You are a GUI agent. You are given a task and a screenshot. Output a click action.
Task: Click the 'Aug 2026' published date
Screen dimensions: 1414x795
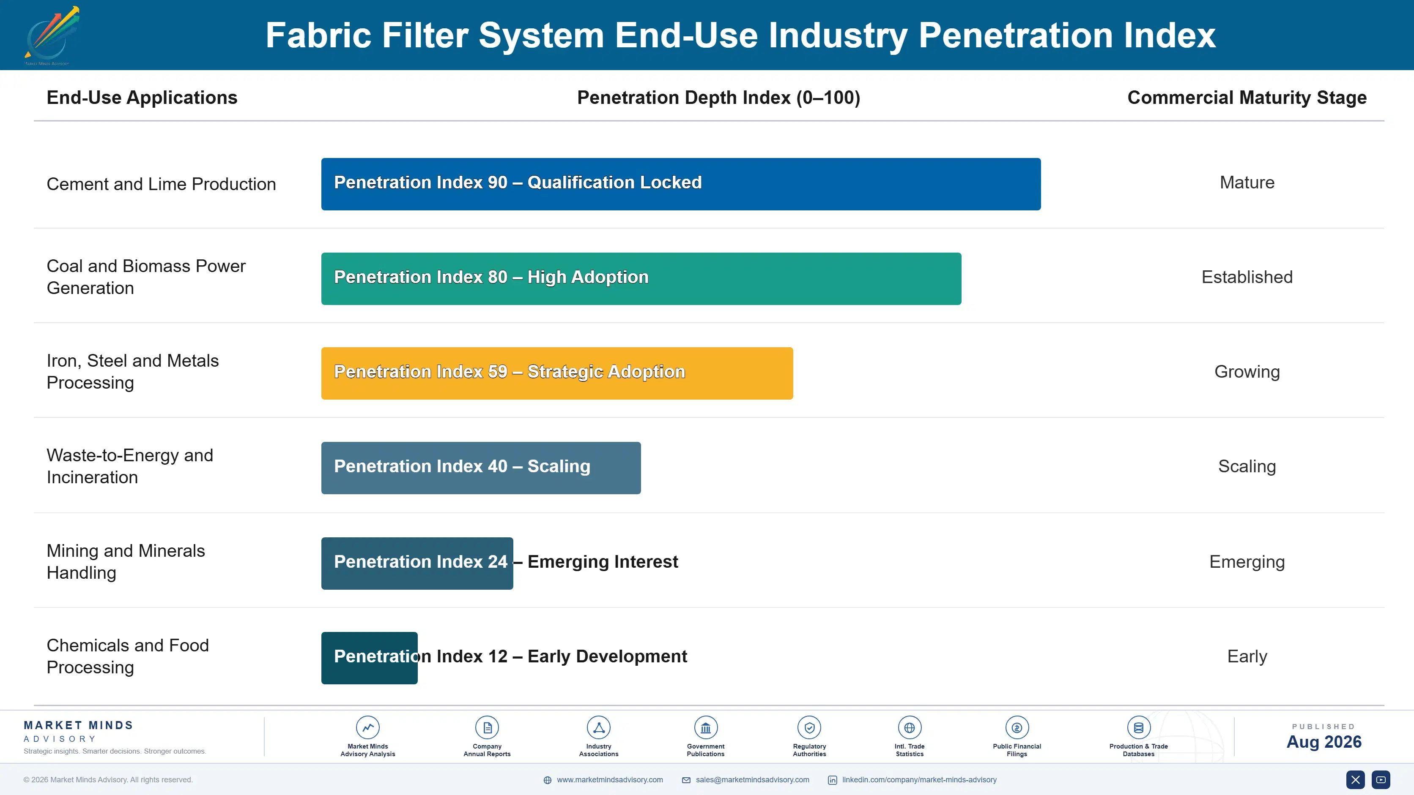coord(1324,742)
